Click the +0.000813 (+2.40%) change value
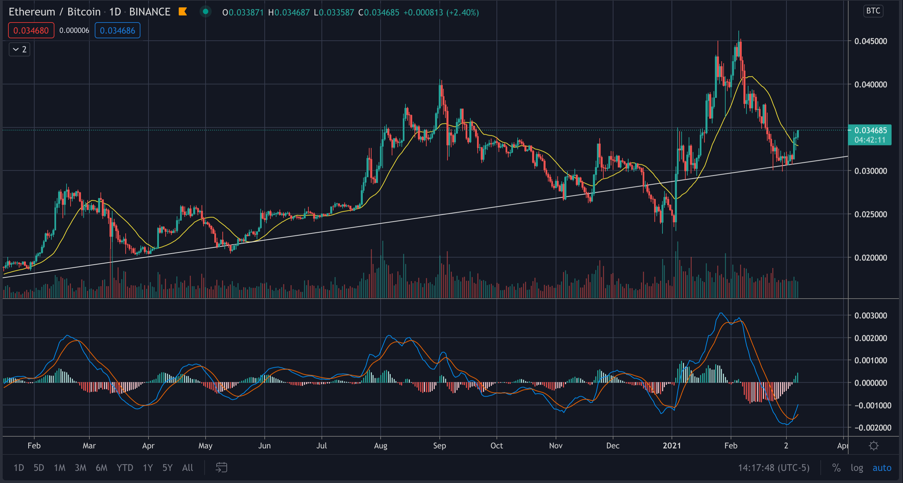Screen dimensions: 903x483 coord(441,13)
